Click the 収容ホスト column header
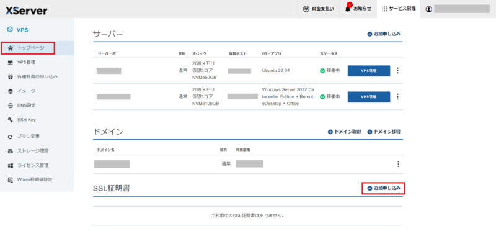 (238, 53)
